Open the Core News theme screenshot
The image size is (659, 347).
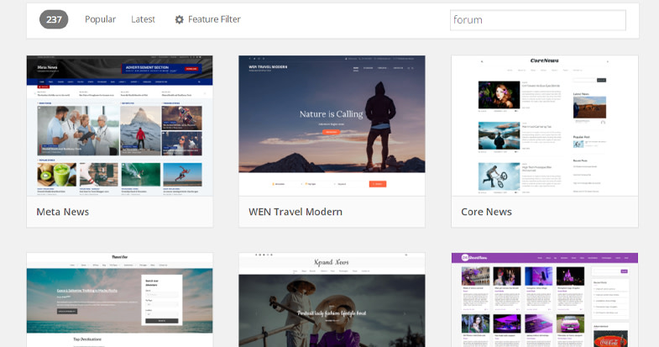click(x=545, y=125)
